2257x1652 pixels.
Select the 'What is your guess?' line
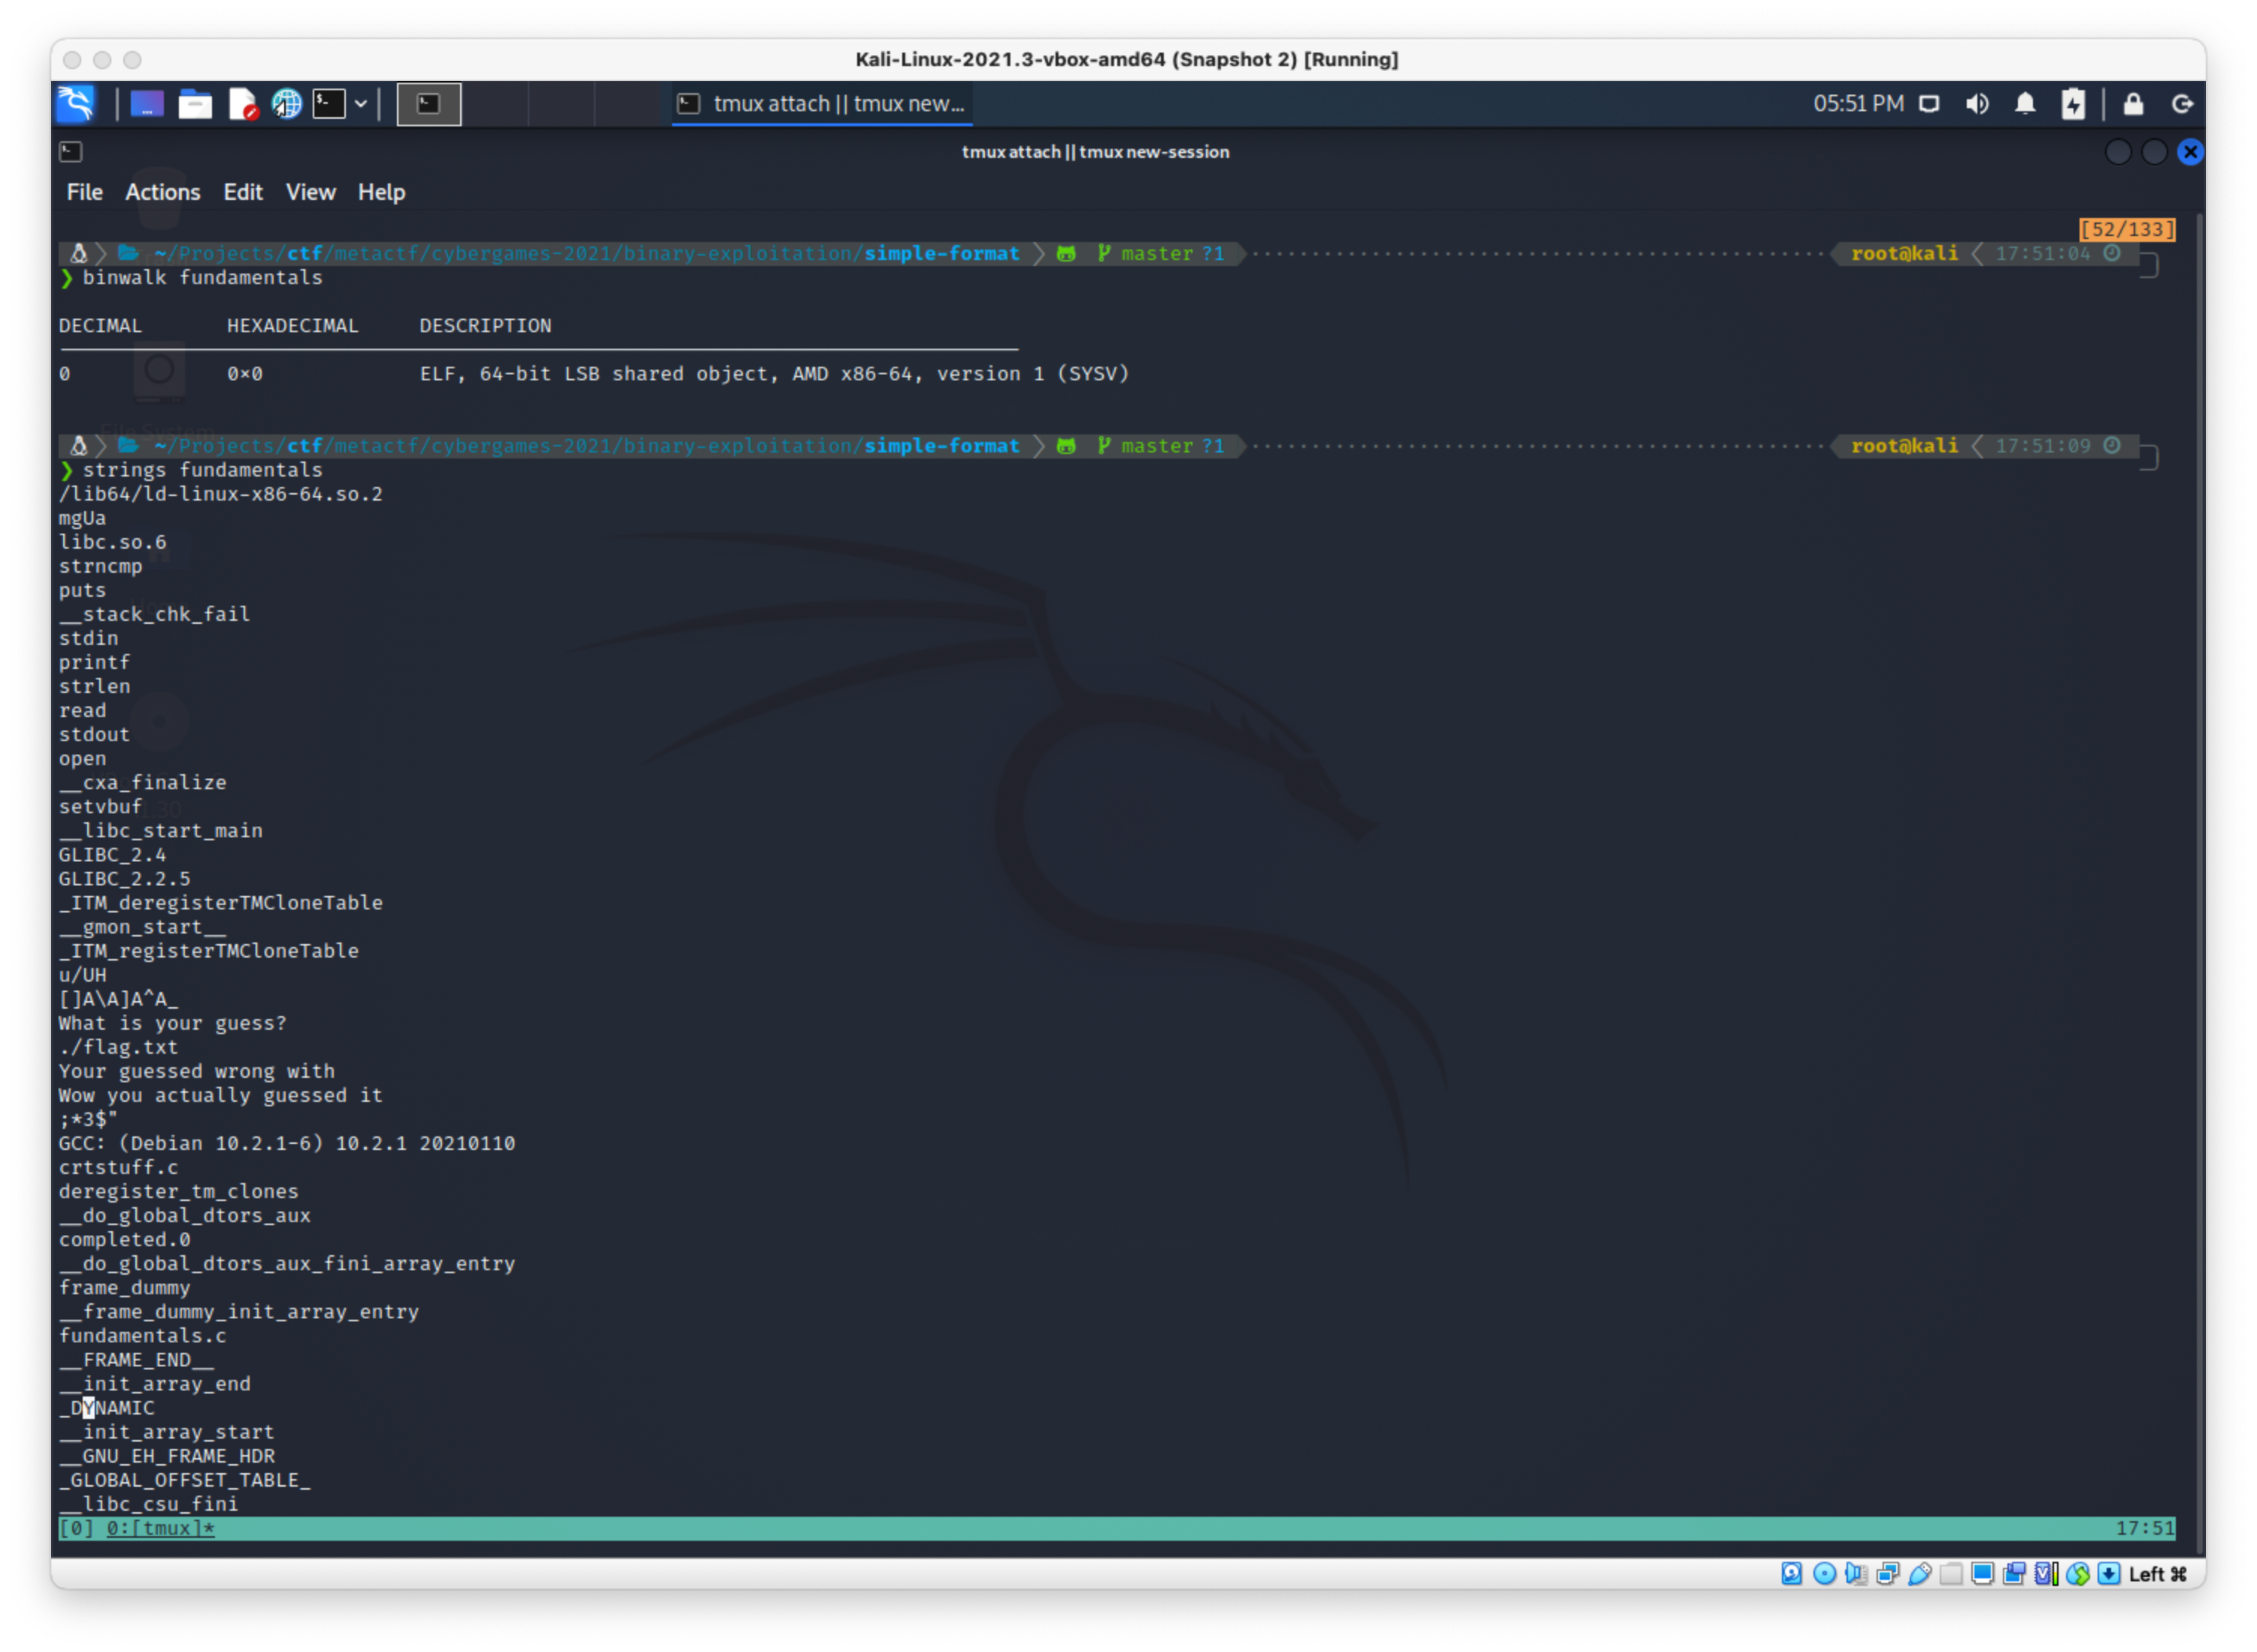(x=173, y=1024)
